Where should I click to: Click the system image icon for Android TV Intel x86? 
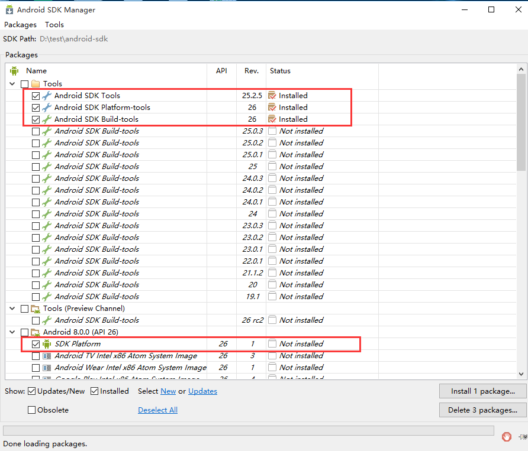pyautogui.click(x=47, y=356)
